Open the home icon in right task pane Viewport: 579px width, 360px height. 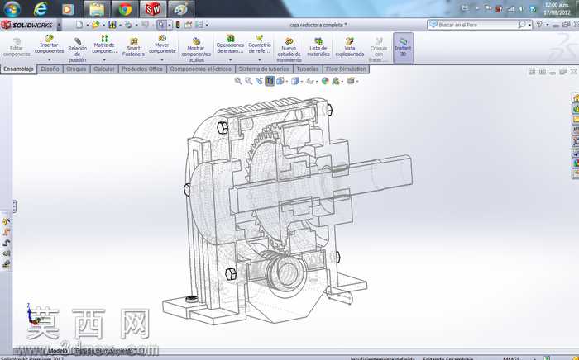click(x=576, y=97)
